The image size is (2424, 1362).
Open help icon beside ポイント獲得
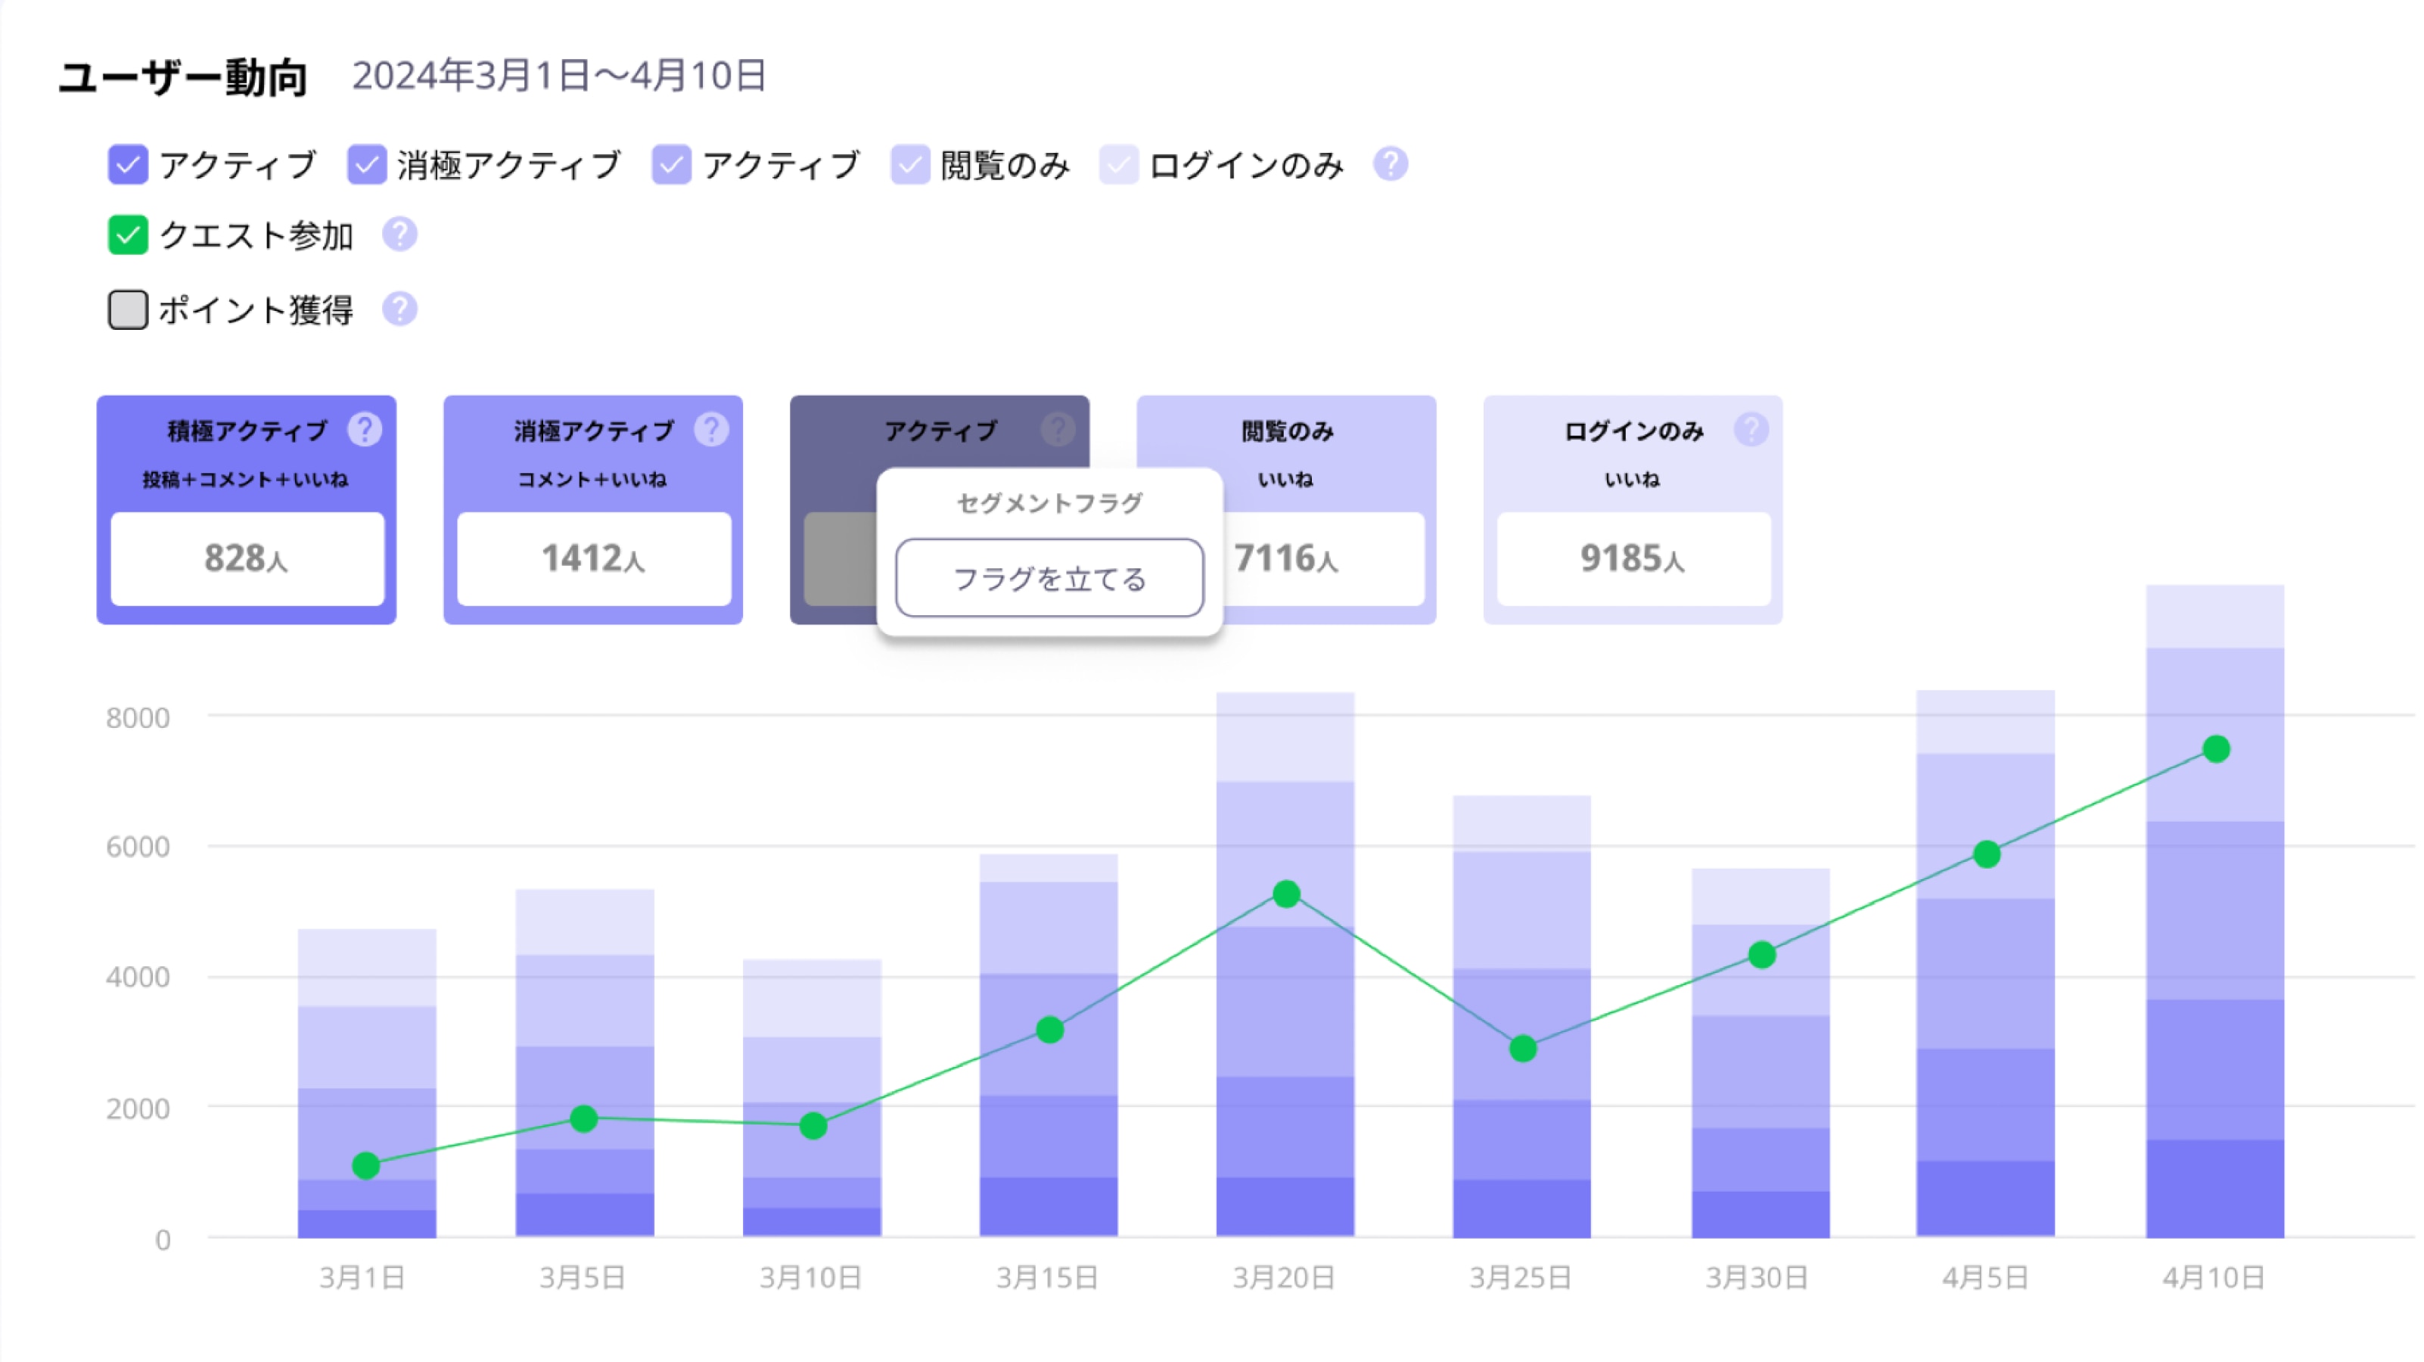400,309
